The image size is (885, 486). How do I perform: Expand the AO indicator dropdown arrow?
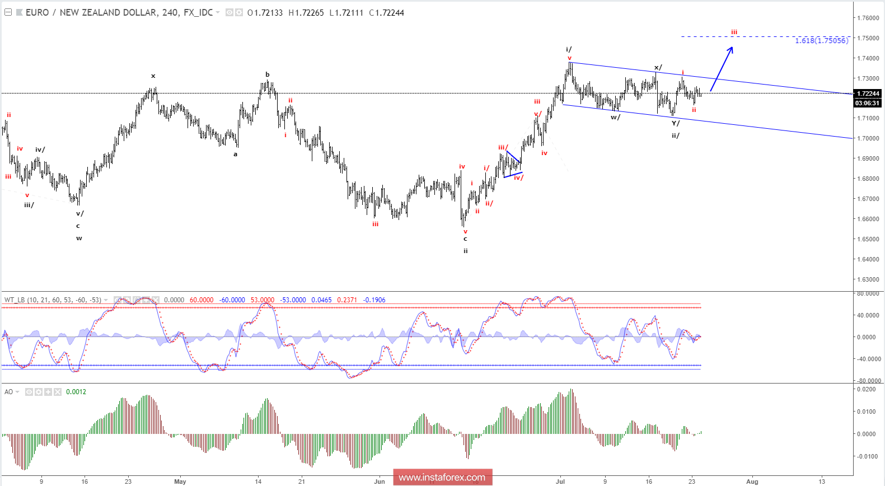[17, 392]
